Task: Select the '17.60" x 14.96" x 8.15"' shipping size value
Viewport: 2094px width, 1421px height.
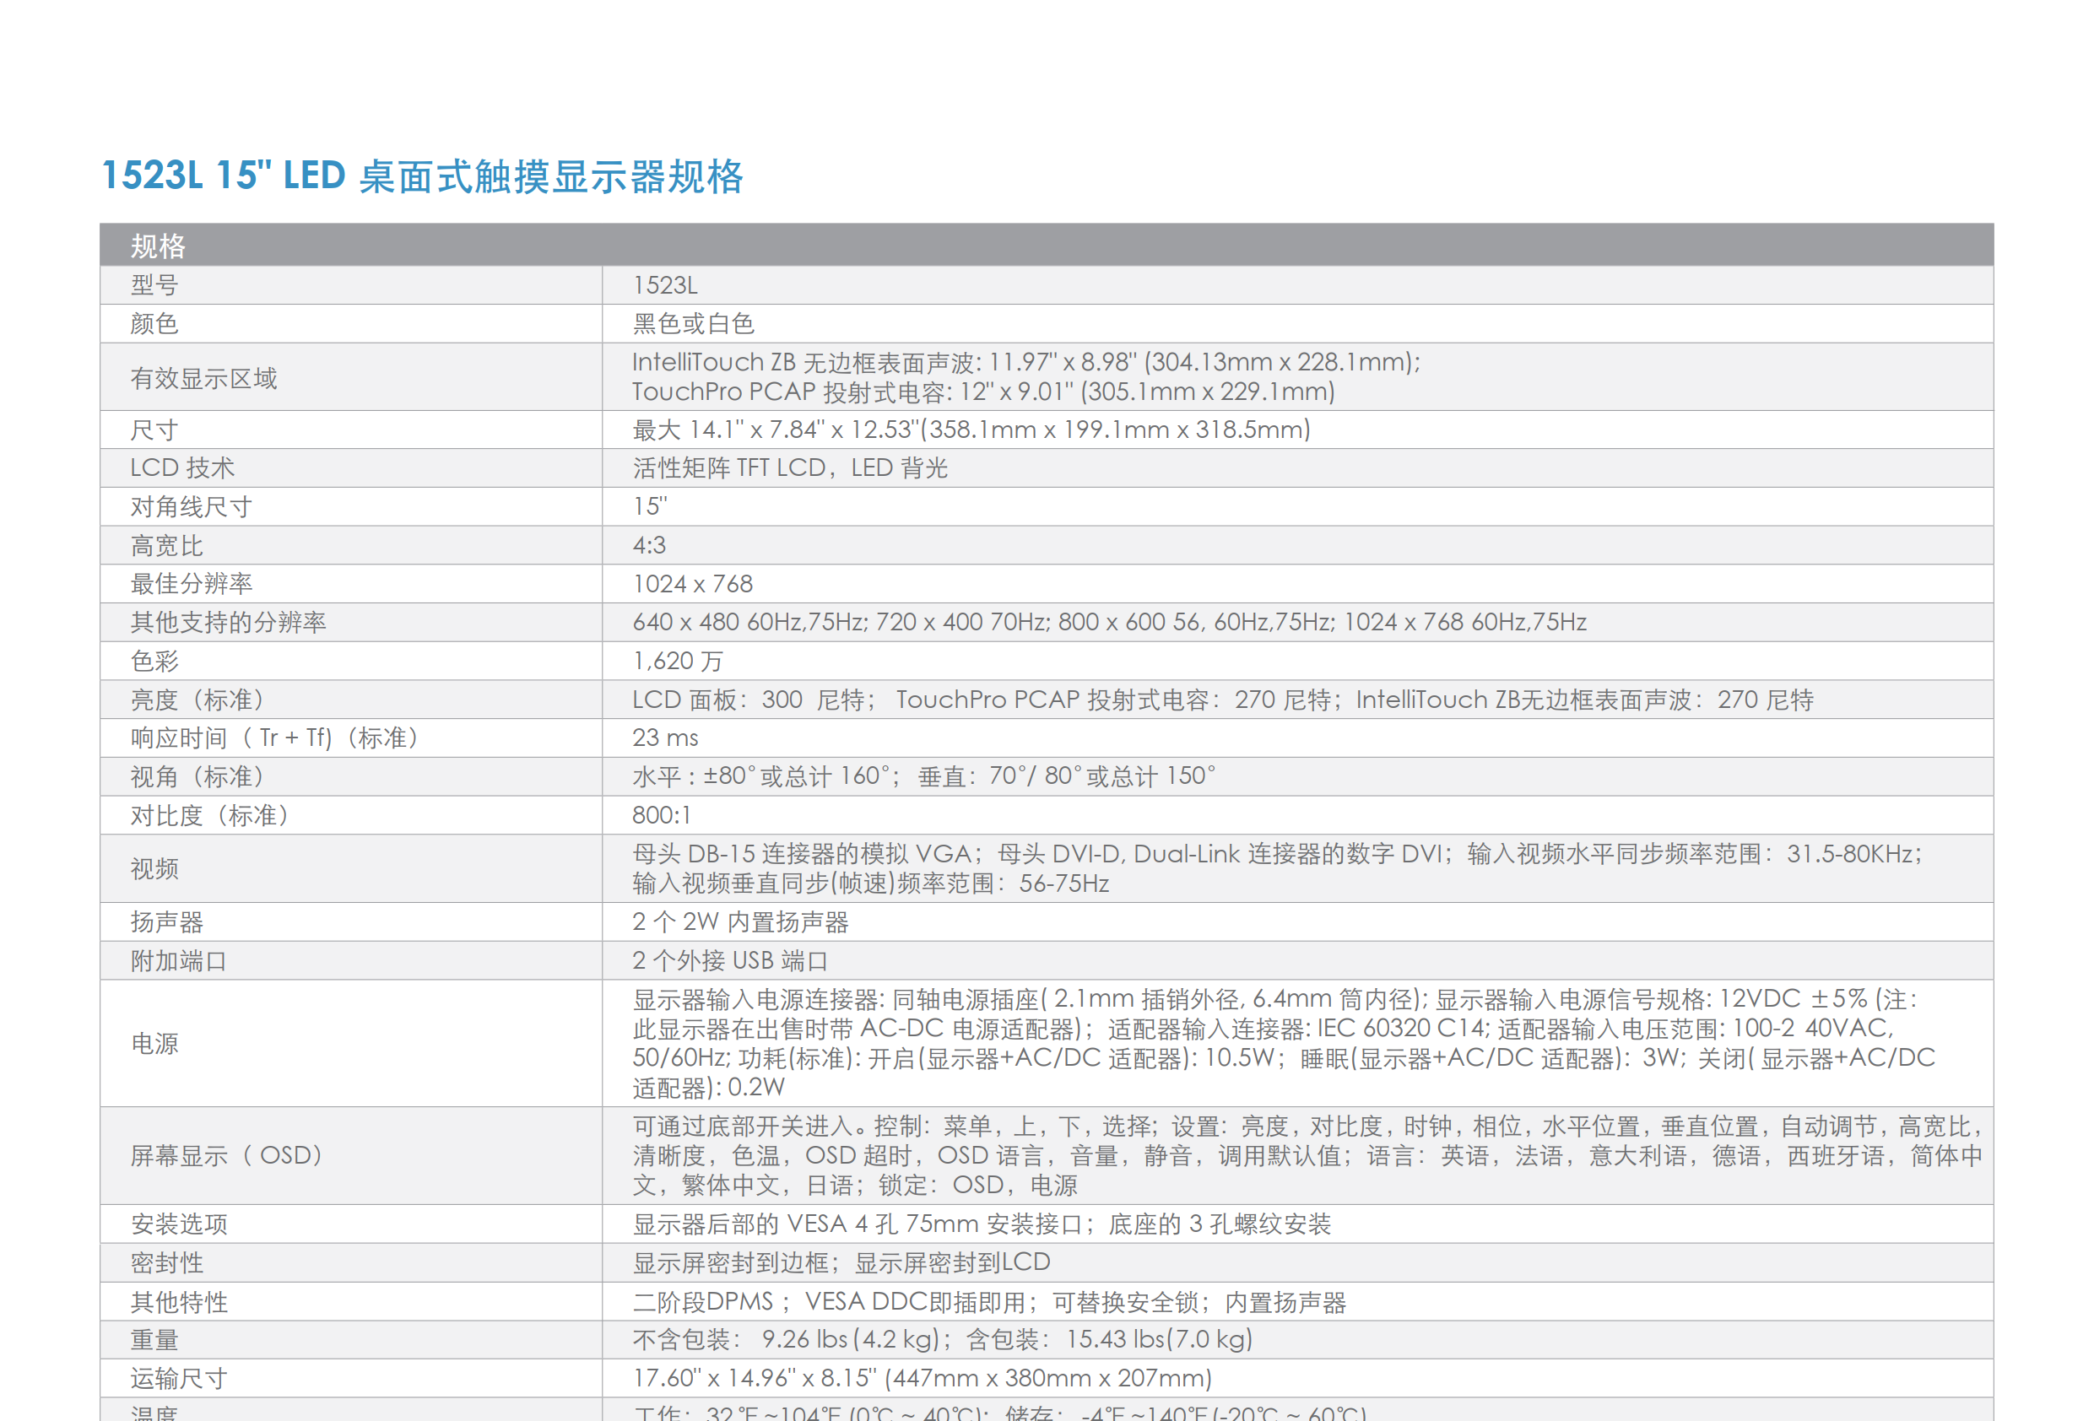Action: point(923,1379)
